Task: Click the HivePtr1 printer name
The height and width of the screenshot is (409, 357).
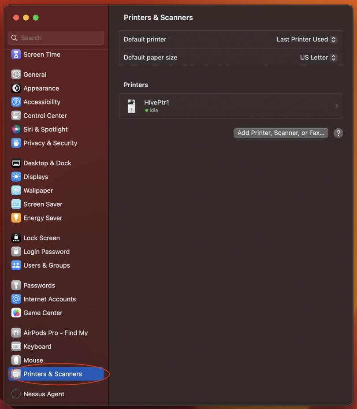Action: [x=156, y=103]
